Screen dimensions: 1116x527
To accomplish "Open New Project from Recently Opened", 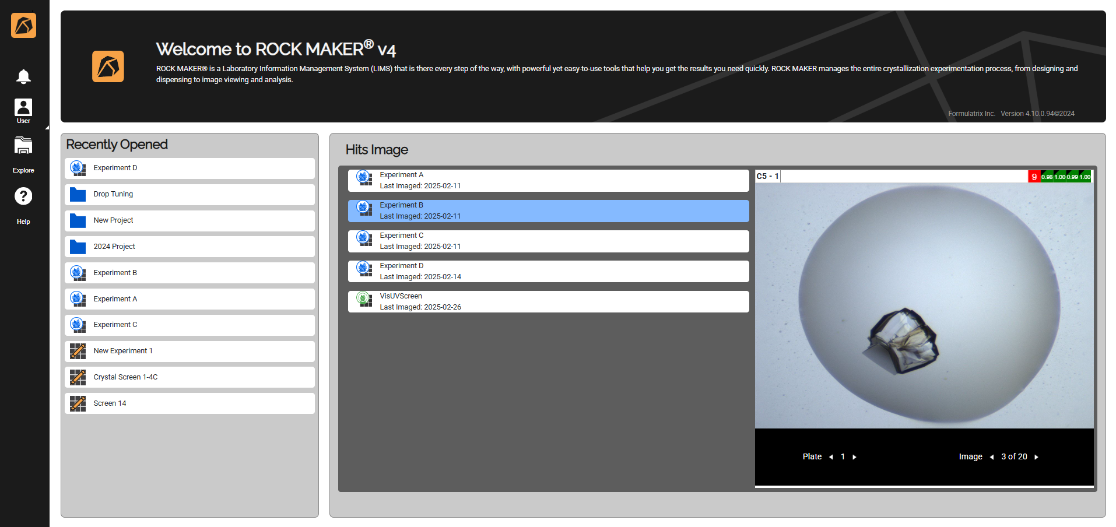I will pos(189,220).
